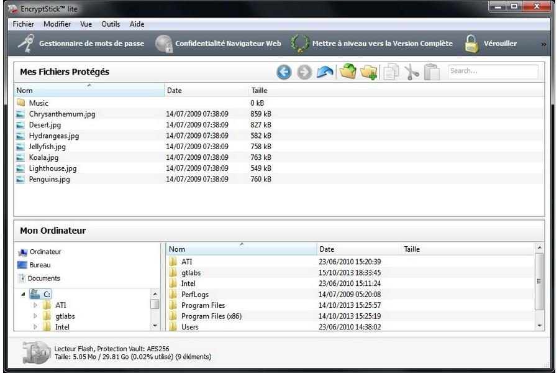The height and width of the screenshot is (373, 559).
Task: Click the date 14/10/2013 15:25:57
Action: click(x=350, y=305)
